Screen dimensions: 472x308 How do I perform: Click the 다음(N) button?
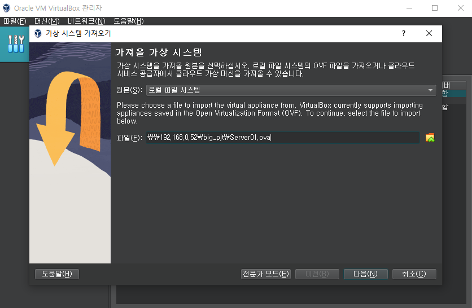[365, 274]
